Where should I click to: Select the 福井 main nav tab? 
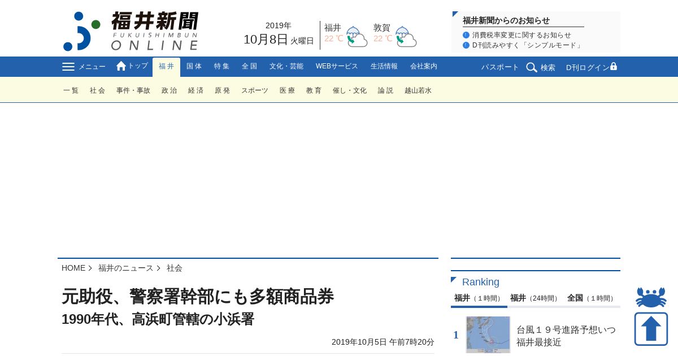(166, 67)
